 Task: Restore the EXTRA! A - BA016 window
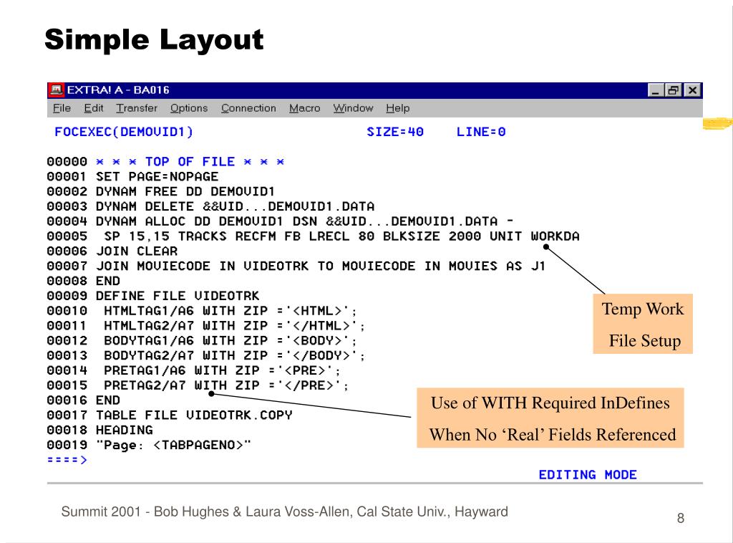674,90
